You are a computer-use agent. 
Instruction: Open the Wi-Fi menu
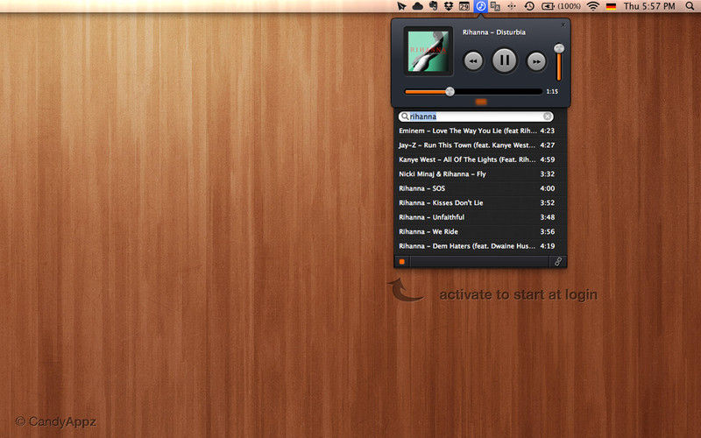[x=593, y=6]
